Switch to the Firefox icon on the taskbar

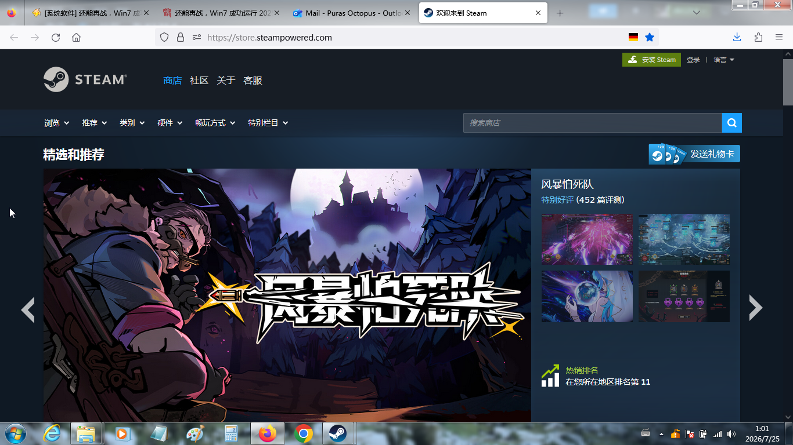point(268,433)
